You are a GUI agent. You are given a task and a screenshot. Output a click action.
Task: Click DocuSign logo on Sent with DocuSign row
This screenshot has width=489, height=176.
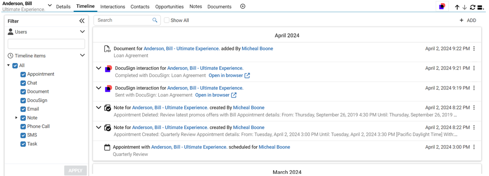[x=108, y=89]
